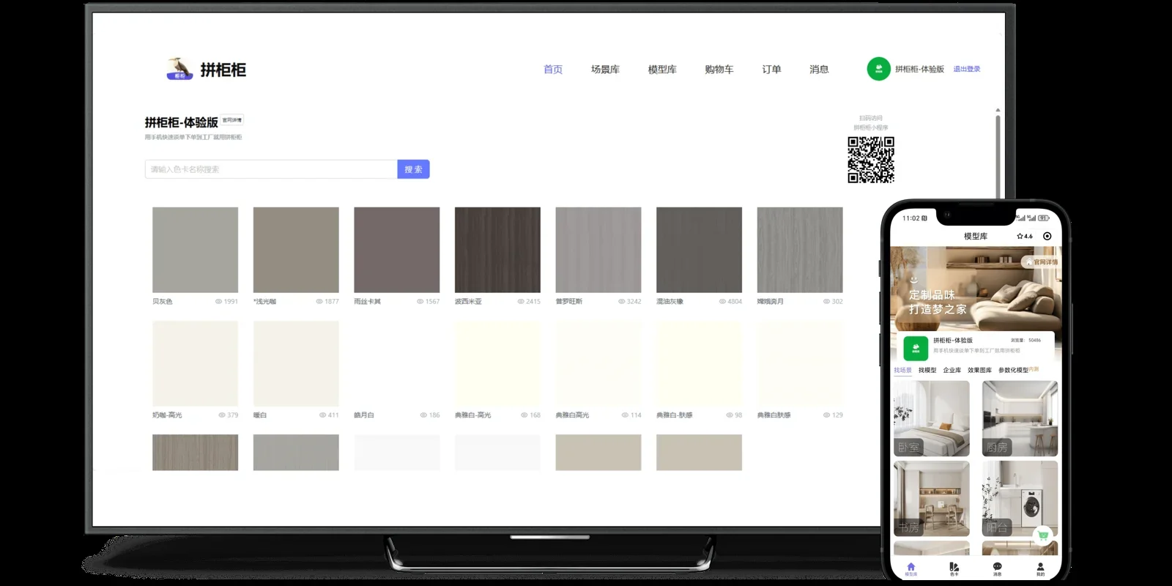The height and width of the screenshot is (586, 1172).
Task: Click the blue 搜索 button
Action: click(413, 169)
